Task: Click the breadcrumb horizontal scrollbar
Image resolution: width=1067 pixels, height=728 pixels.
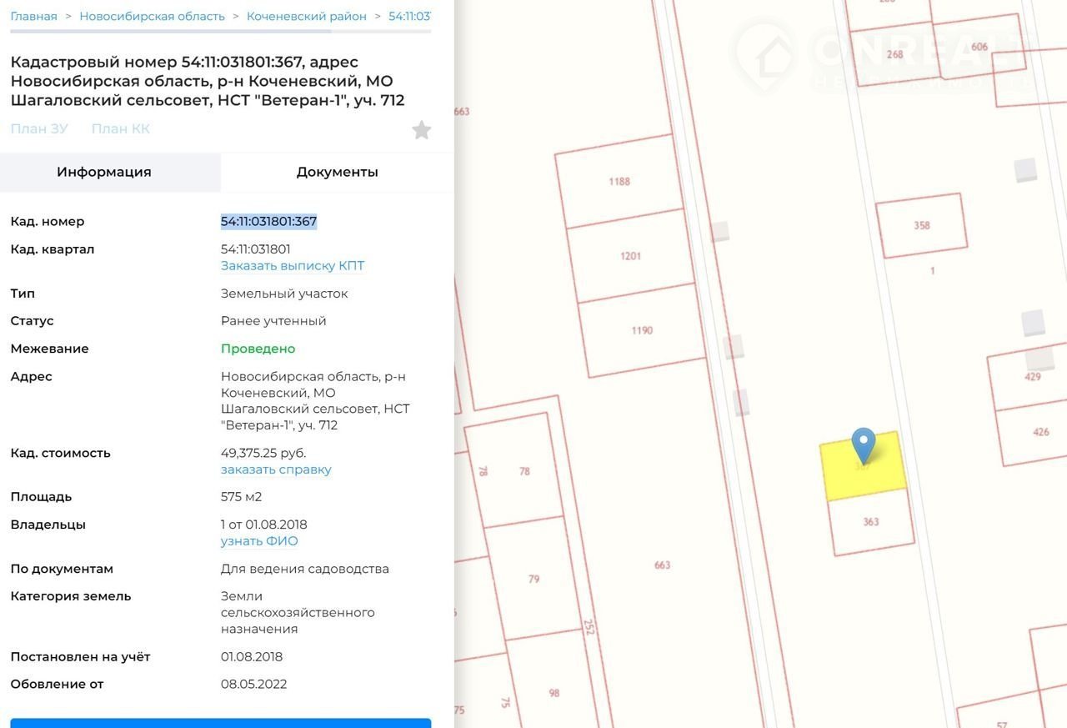Action: (171, 32)
